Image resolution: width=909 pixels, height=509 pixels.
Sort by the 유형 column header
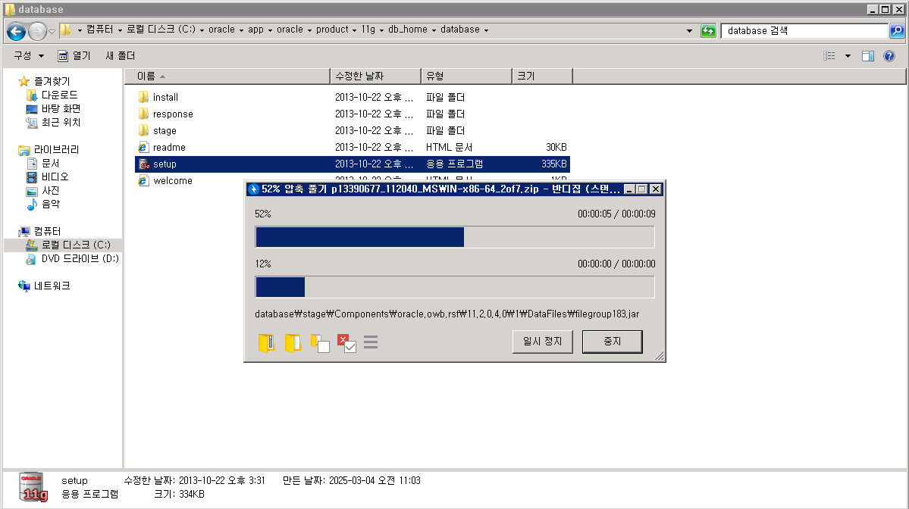(x=467, y=77)
